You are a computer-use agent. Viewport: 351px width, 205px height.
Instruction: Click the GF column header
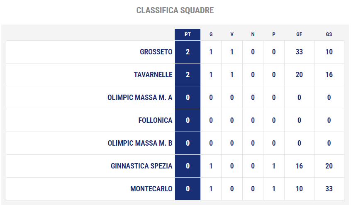299,34
